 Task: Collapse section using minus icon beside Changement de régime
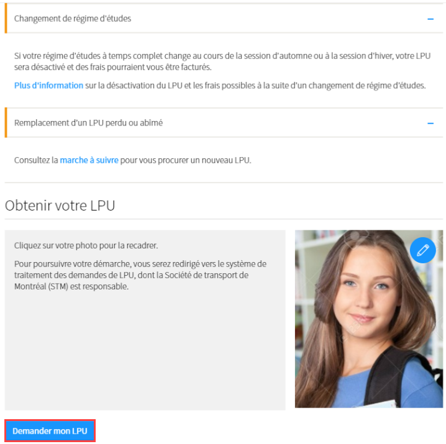click(x=430, y=19)
